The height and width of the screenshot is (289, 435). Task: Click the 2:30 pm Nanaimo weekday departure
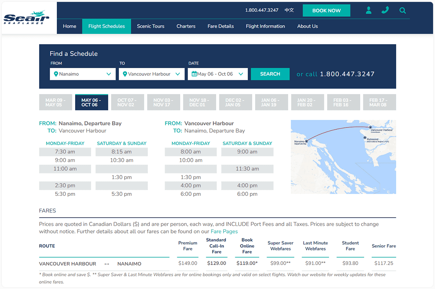[x=65, y=186]
